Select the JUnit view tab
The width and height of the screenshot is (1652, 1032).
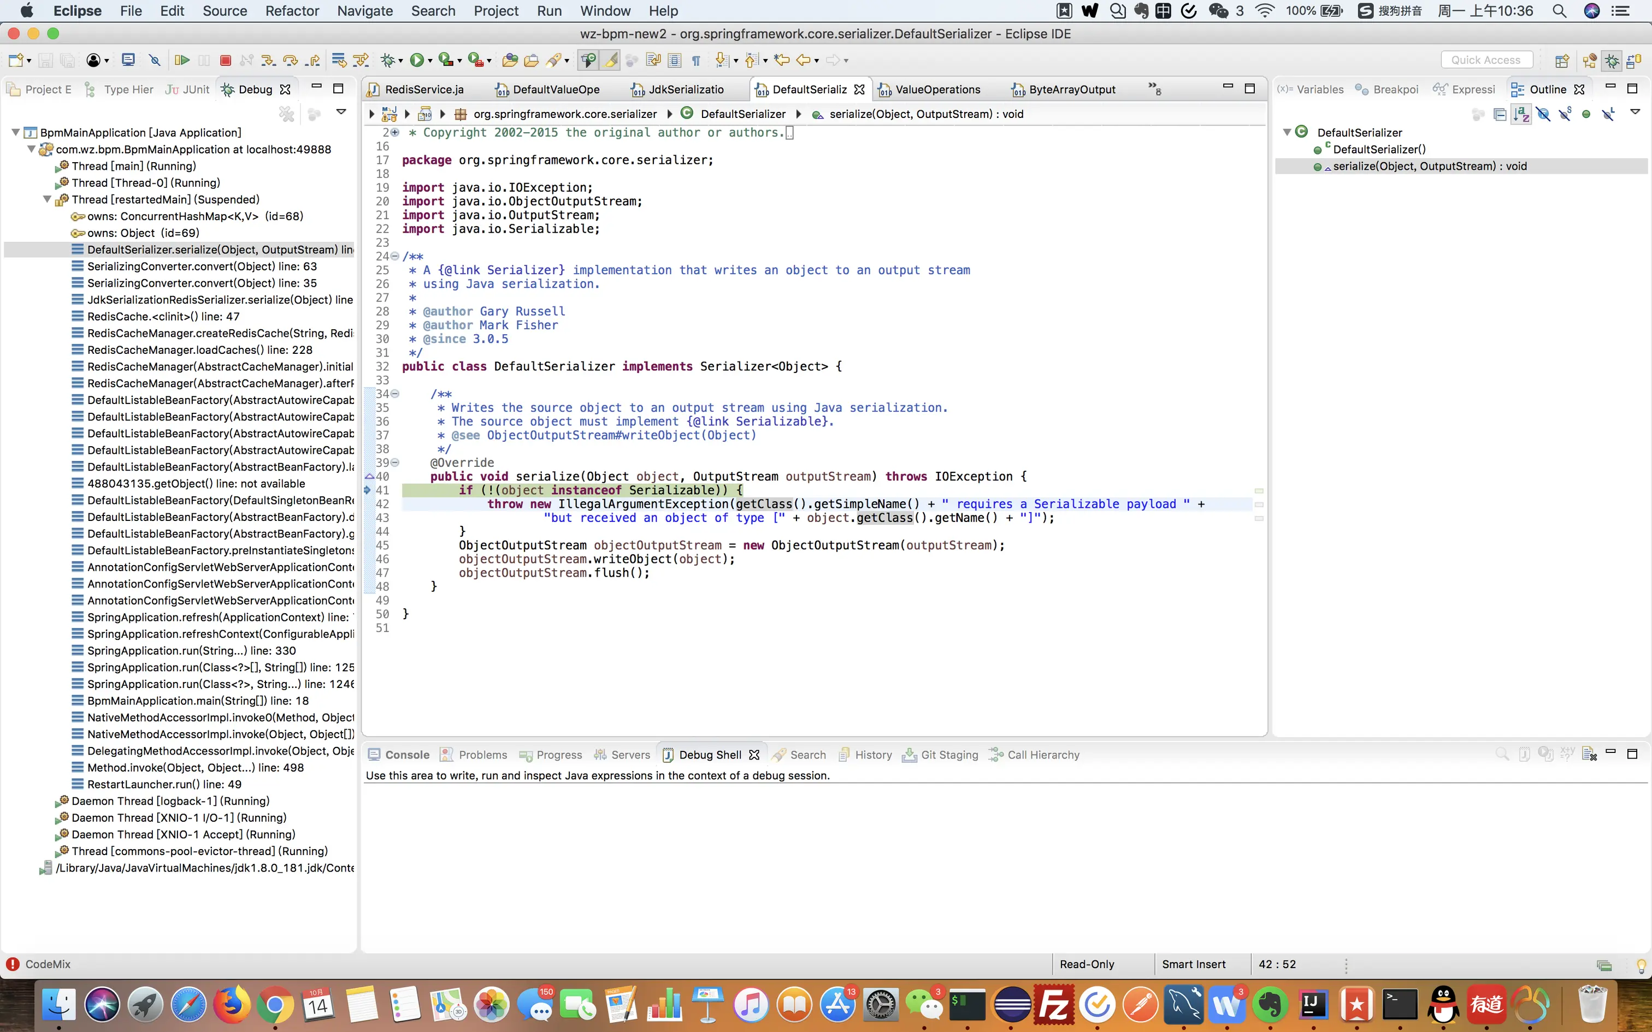click(188, 90)
